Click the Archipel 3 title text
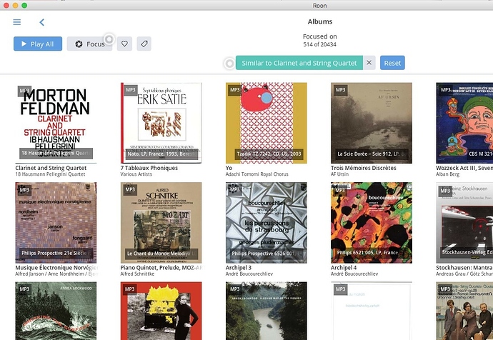This screenshot has width=493, height=340. pos(239,268)
